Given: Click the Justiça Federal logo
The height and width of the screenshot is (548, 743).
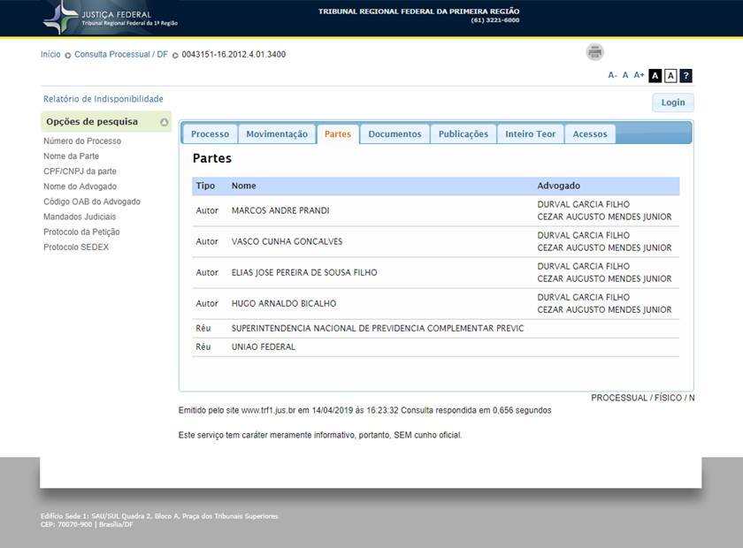Looking at the screenshot, I should coord(111,19).
